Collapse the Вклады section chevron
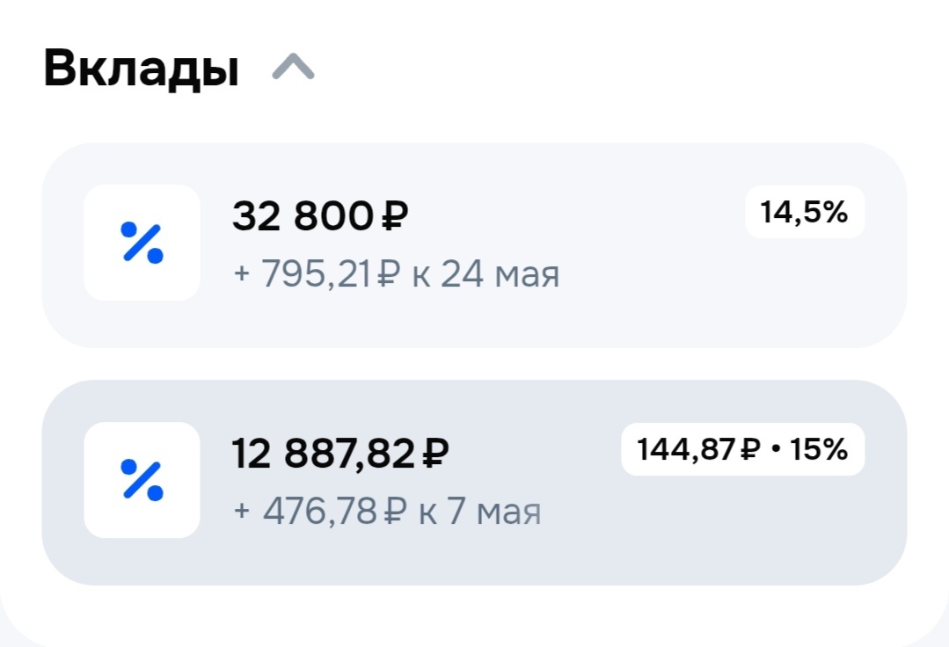Image resolution: width=949 pixels, height=647 pixels. [293, 68]
